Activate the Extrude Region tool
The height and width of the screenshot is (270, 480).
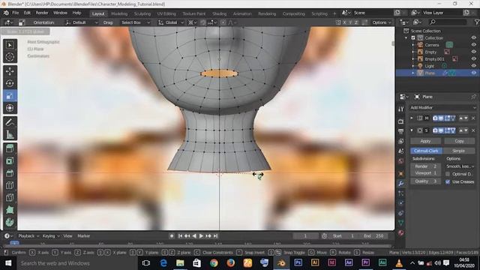point(10,148)
